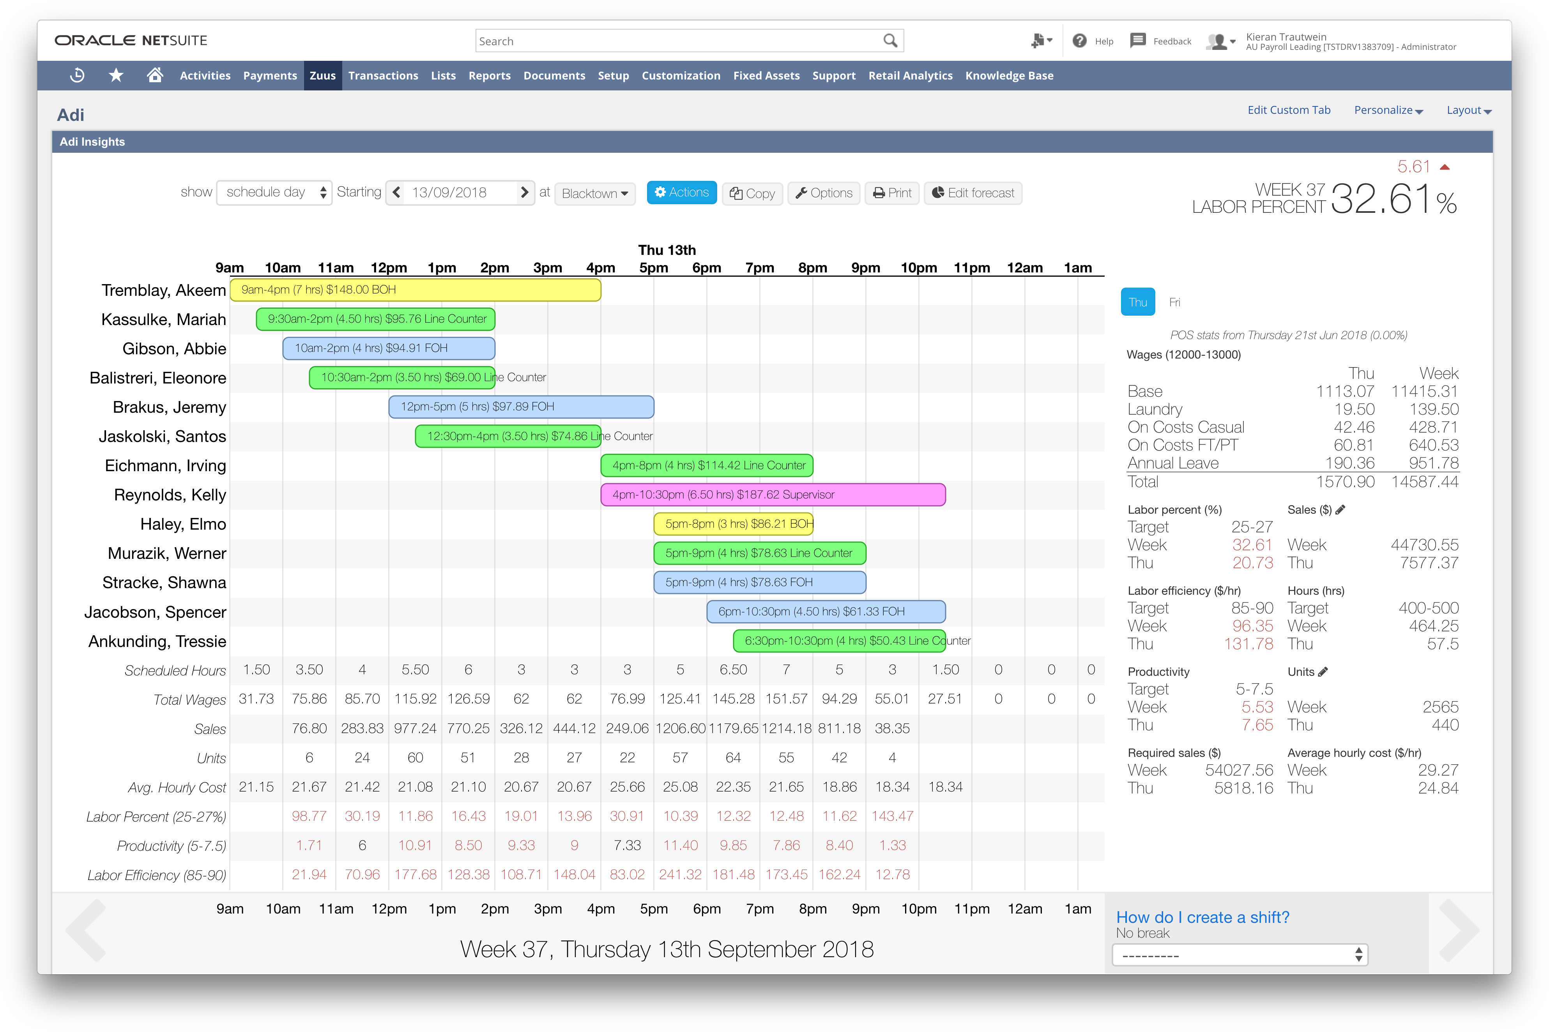Go to the home icon
This screenshot has height=1032, width=1549.
coord(155,75)
